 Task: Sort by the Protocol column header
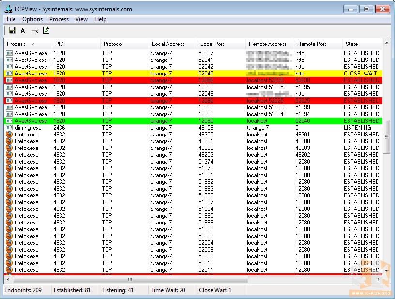(124, 44)
